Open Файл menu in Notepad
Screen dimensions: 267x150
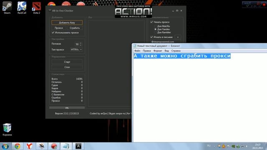pyautogui.click(x=137, y=51)
